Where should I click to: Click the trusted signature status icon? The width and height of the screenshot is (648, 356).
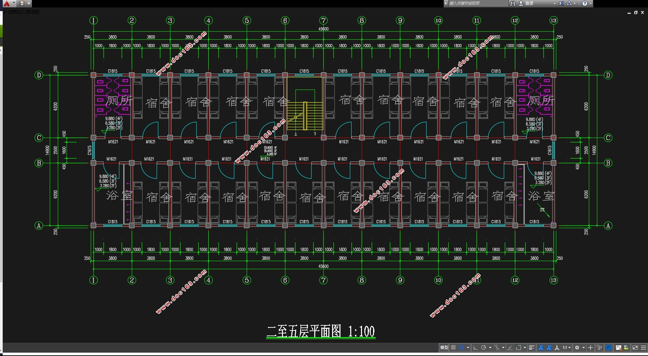pyautogui.click(x=626, y=348)
